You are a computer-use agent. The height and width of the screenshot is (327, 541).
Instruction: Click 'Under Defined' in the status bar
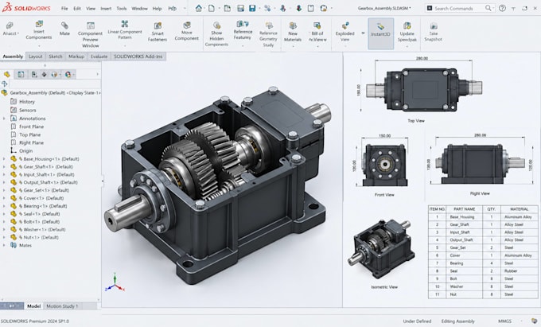pyautogui.click(x=417, y=321)
